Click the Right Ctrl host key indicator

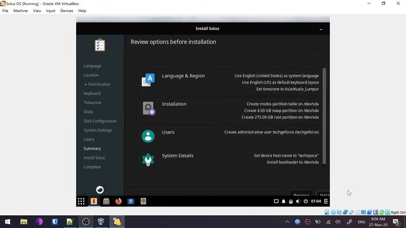point(398,213)
